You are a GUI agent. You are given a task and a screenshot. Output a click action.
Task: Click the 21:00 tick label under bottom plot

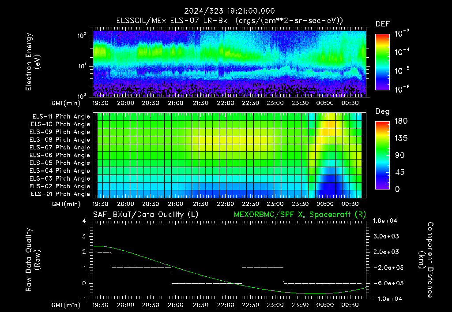click(175, 305)
